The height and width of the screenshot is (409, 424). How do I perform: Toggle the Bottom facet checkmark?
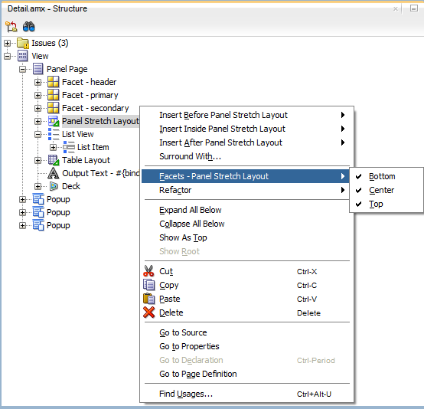click(358, 176)
